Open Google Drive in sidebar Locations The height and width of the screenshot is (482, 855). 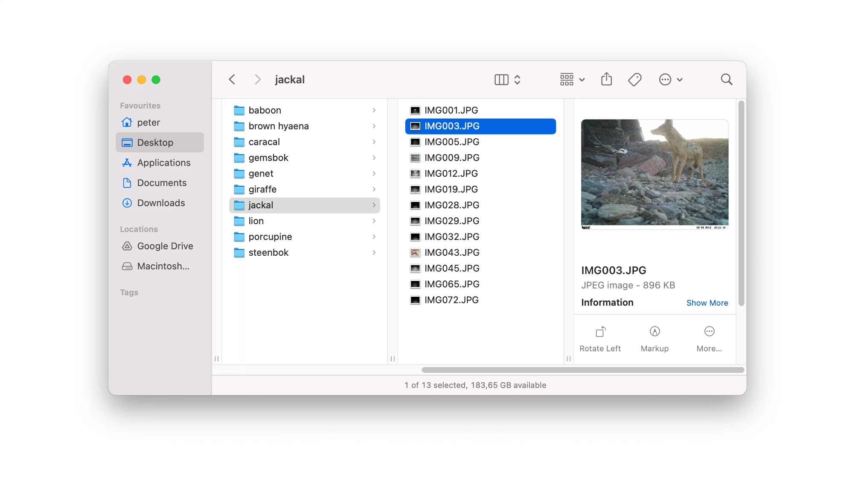pos(165,246)
